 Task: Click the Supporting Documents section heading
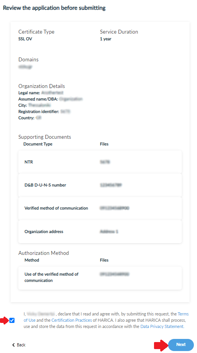click(45, 137)
